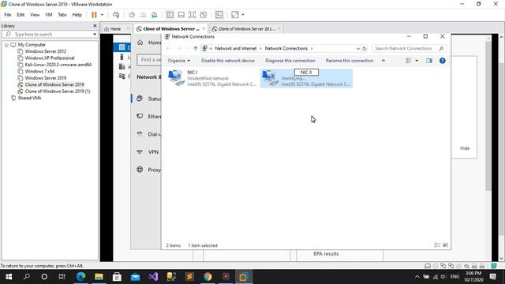Screen dimensions: 505x284
Task: Close the active Clone of Windows Server tab
Action: click(204, 28)
